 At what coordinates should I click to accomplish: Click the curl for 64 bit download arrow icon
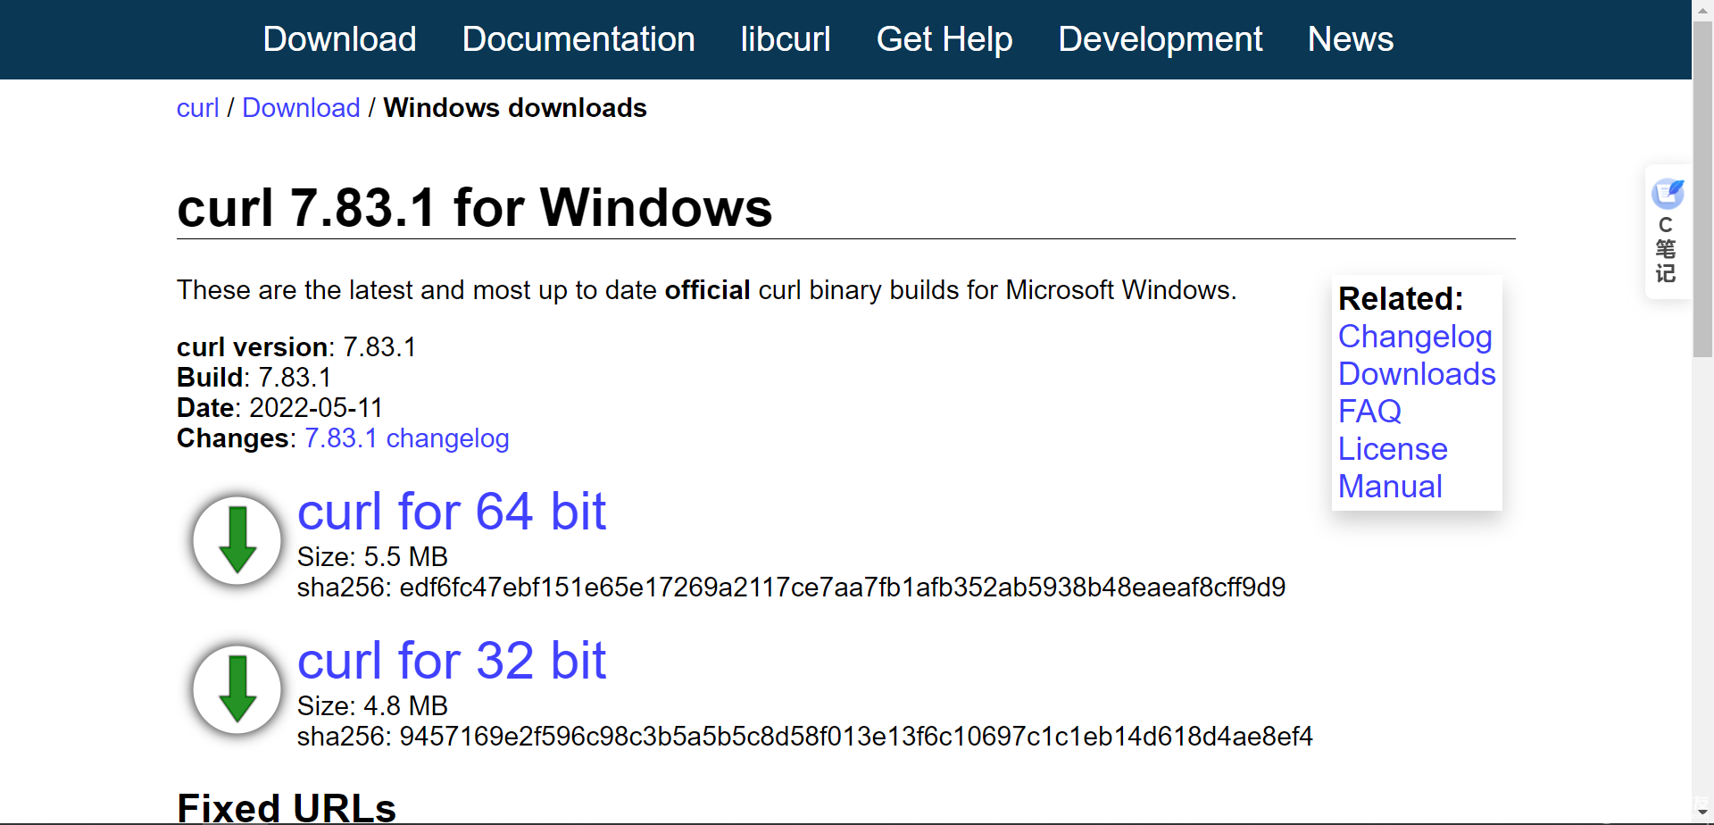click(x=236, y=539)
